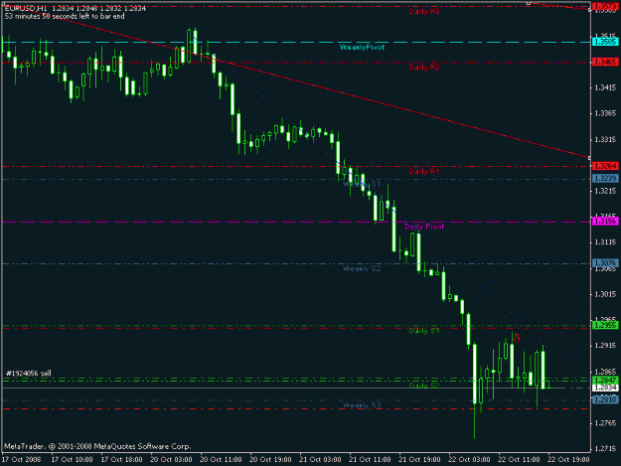Image resolution: width=621 pixels, height=466 pixels.
Task: Click the '17 Oct 10:00' time axis label
Action: point(73,460)
